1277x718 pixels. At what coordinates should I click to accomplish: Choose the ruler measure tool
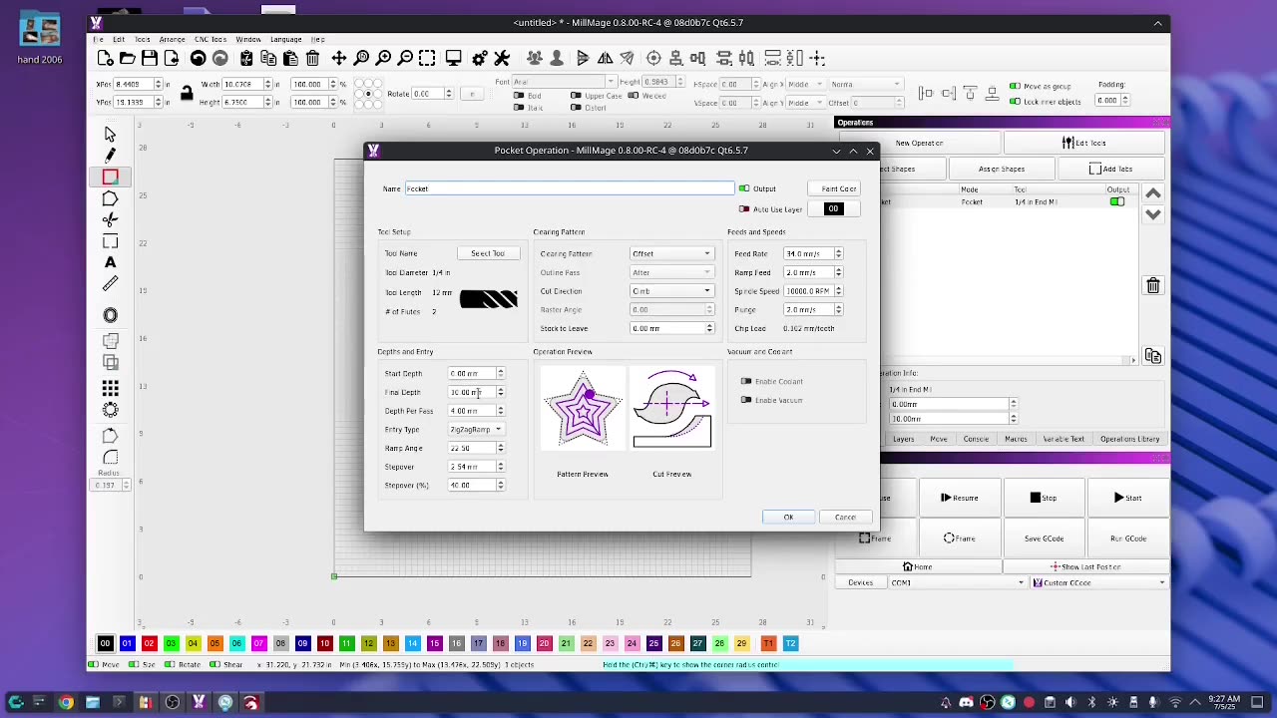pos(110,284)
